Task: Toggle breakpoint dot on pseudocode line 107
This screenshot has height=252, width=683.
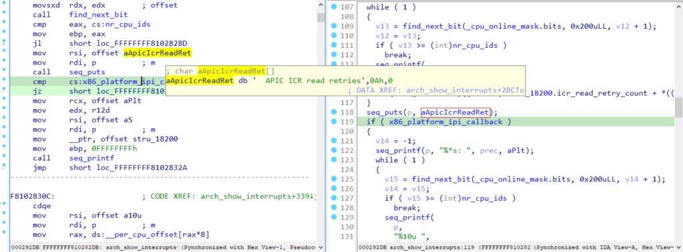Action: point(334,7)
